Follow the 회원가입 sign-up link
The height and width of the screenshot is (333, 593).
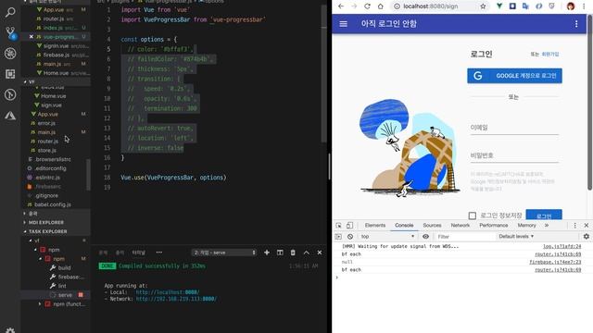[x=550, y=55]
